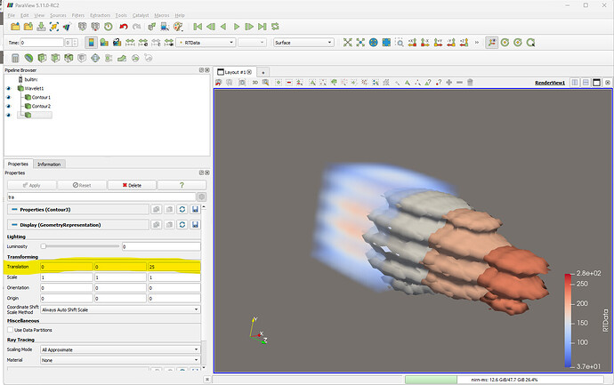Viewport: 614px width, 385px height.
Task: Toggle the 3D interaction mode button
Action: tap(254, 83)
